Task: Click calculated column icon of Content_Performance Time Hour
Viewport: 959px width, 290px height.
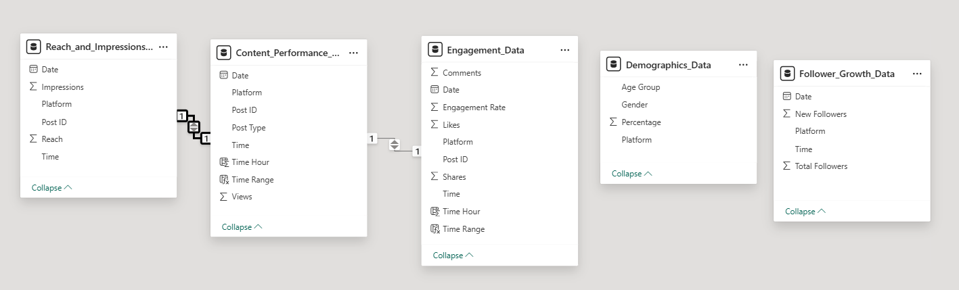Action: pyautogui.click(x=224, y=162)
